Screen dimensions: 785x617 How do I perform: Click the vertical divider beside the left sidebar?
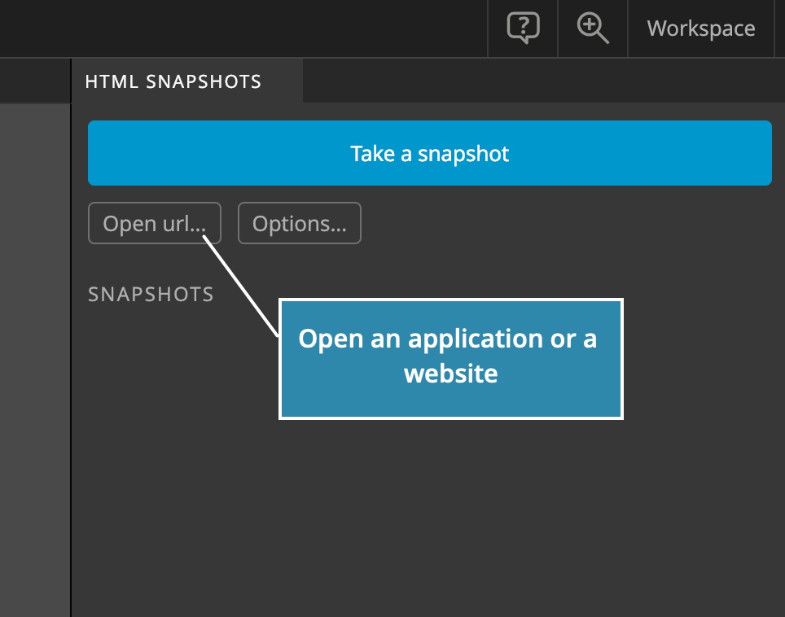tap(71, 338)
